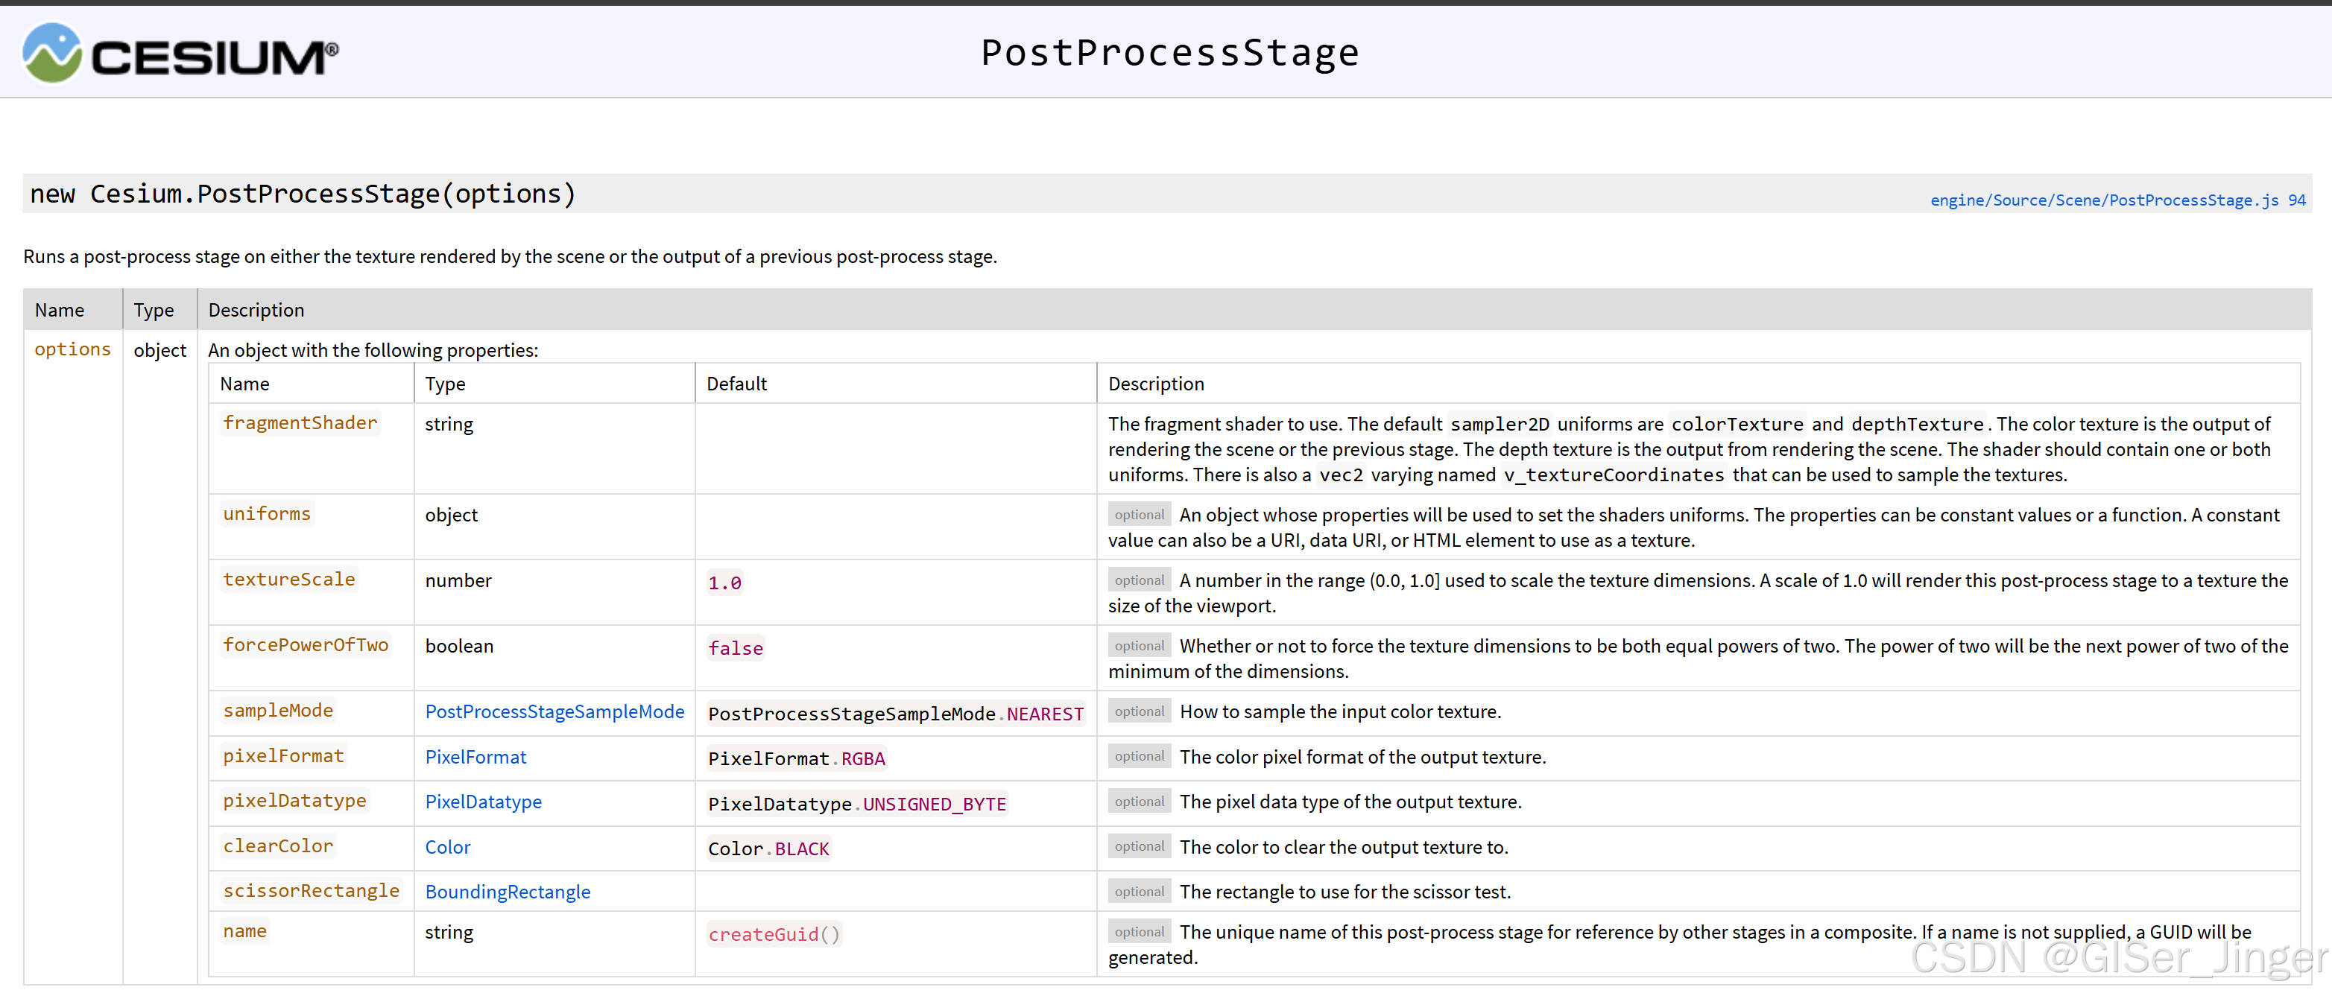Click the outer table Type column header
The image size is (2332, 996).
pyautogui.click(x=154, y=311)
